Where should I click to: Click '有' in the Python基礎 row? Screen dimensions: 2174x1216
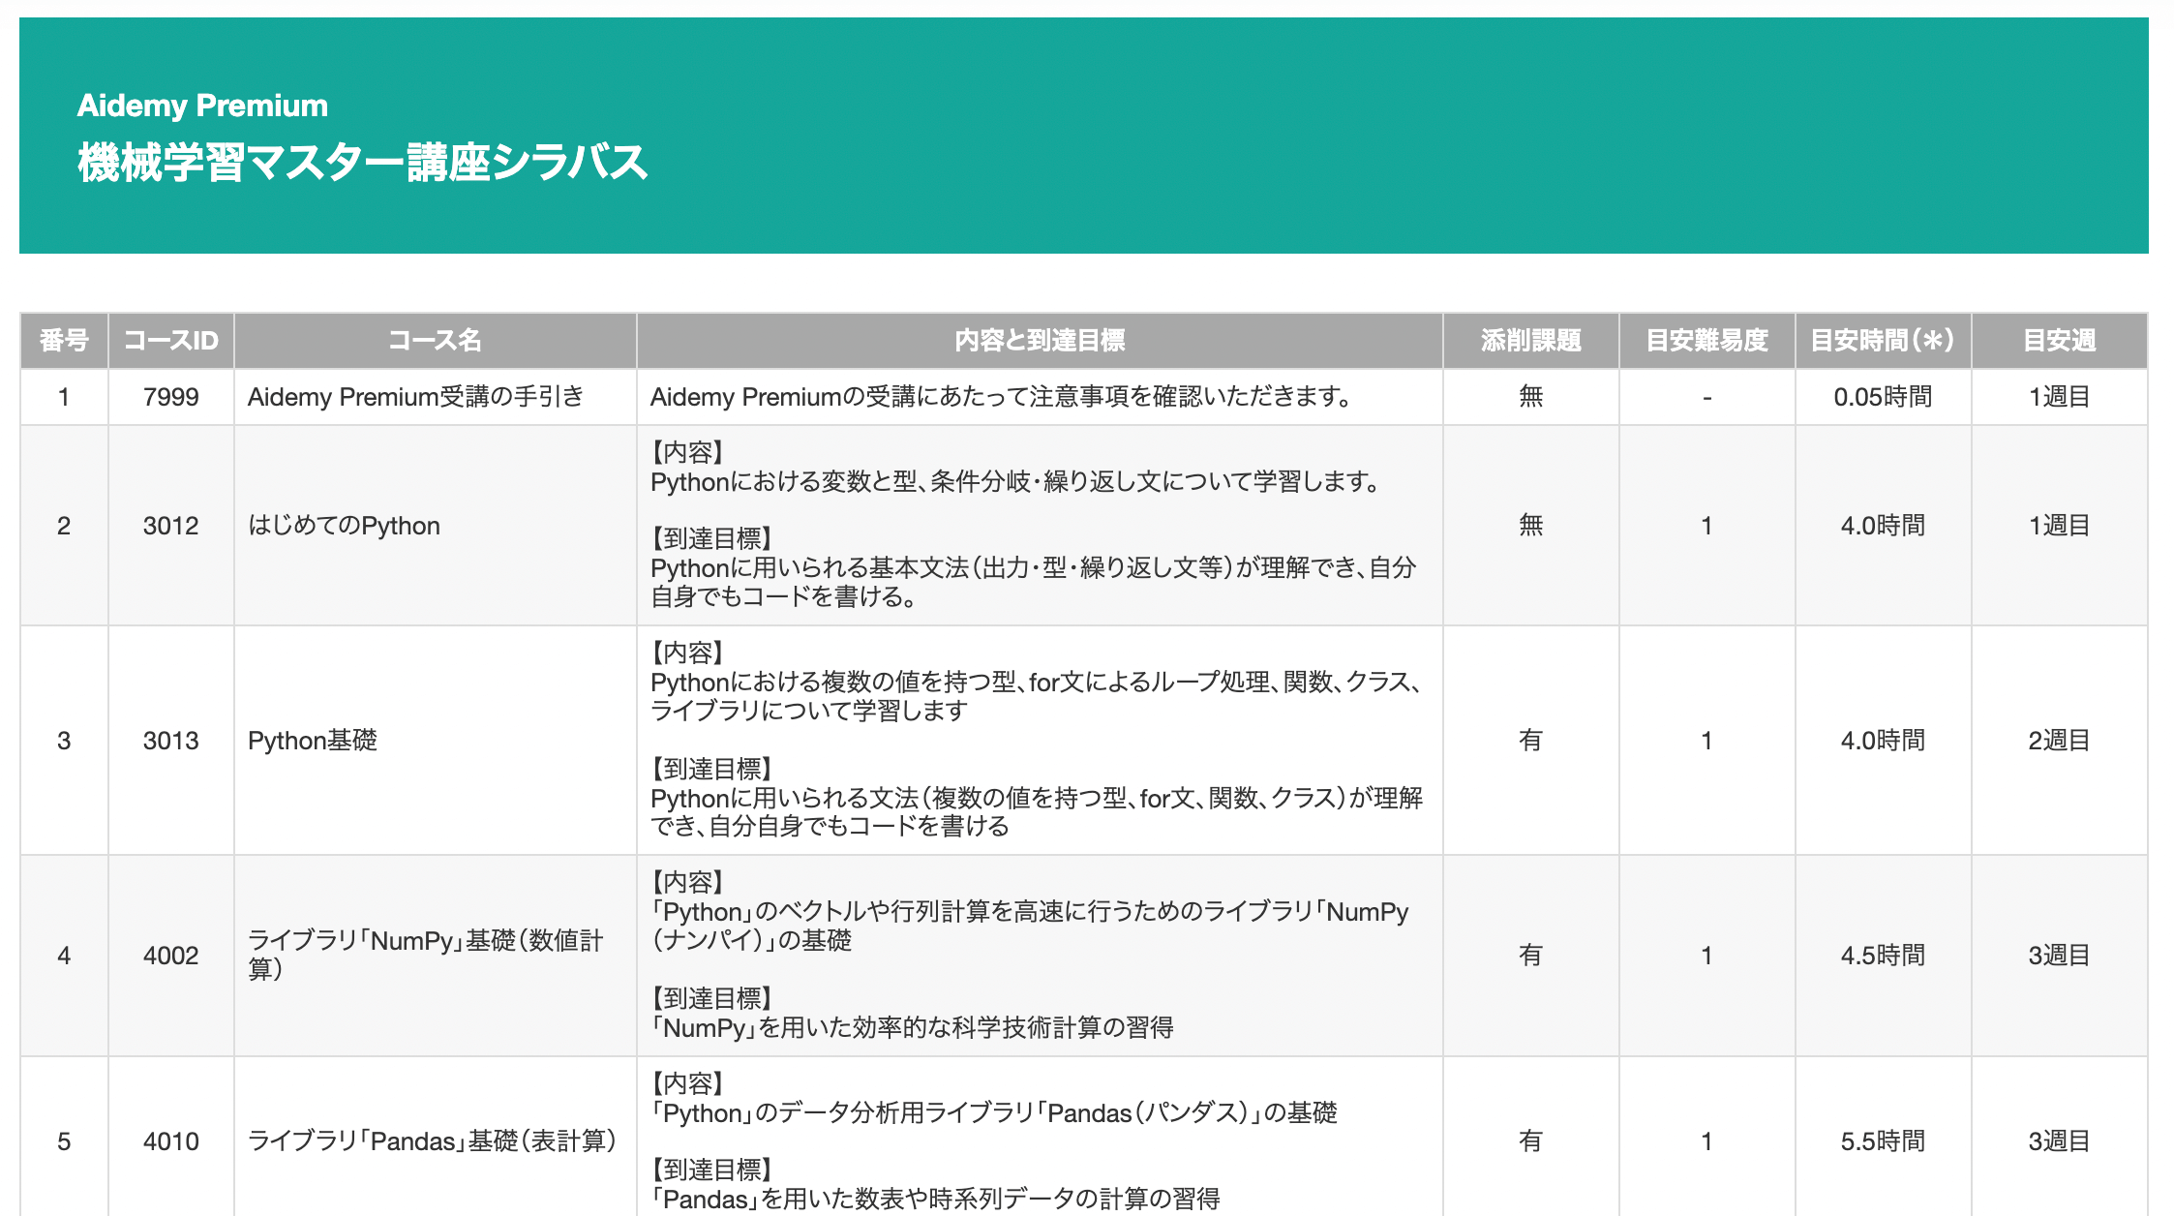[1530, 741]
